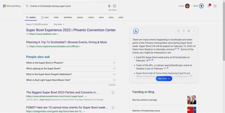
Task: Open Super Bowl Experience 2023 StubHub link
Action: click(71, 30)
